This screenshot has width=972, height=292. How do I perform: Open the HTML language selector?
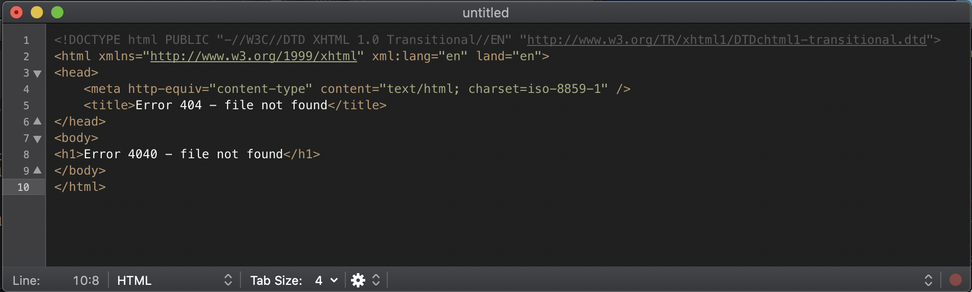pos(174,280)
